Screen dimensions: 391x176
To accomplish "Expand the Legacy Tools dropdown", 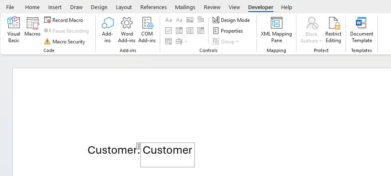I will coord(181,41).
